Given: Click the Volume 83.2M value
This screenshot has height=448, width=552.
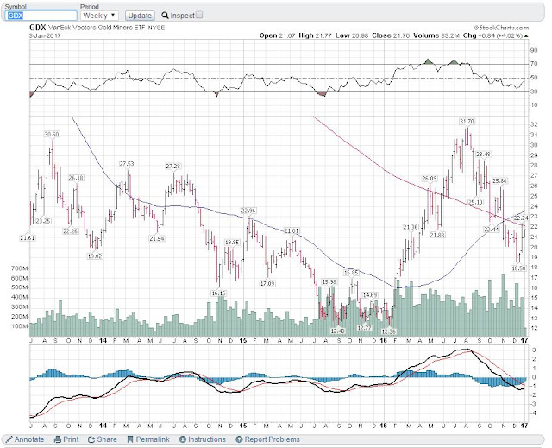Looking at the screenshot, I should pos(436,35).
